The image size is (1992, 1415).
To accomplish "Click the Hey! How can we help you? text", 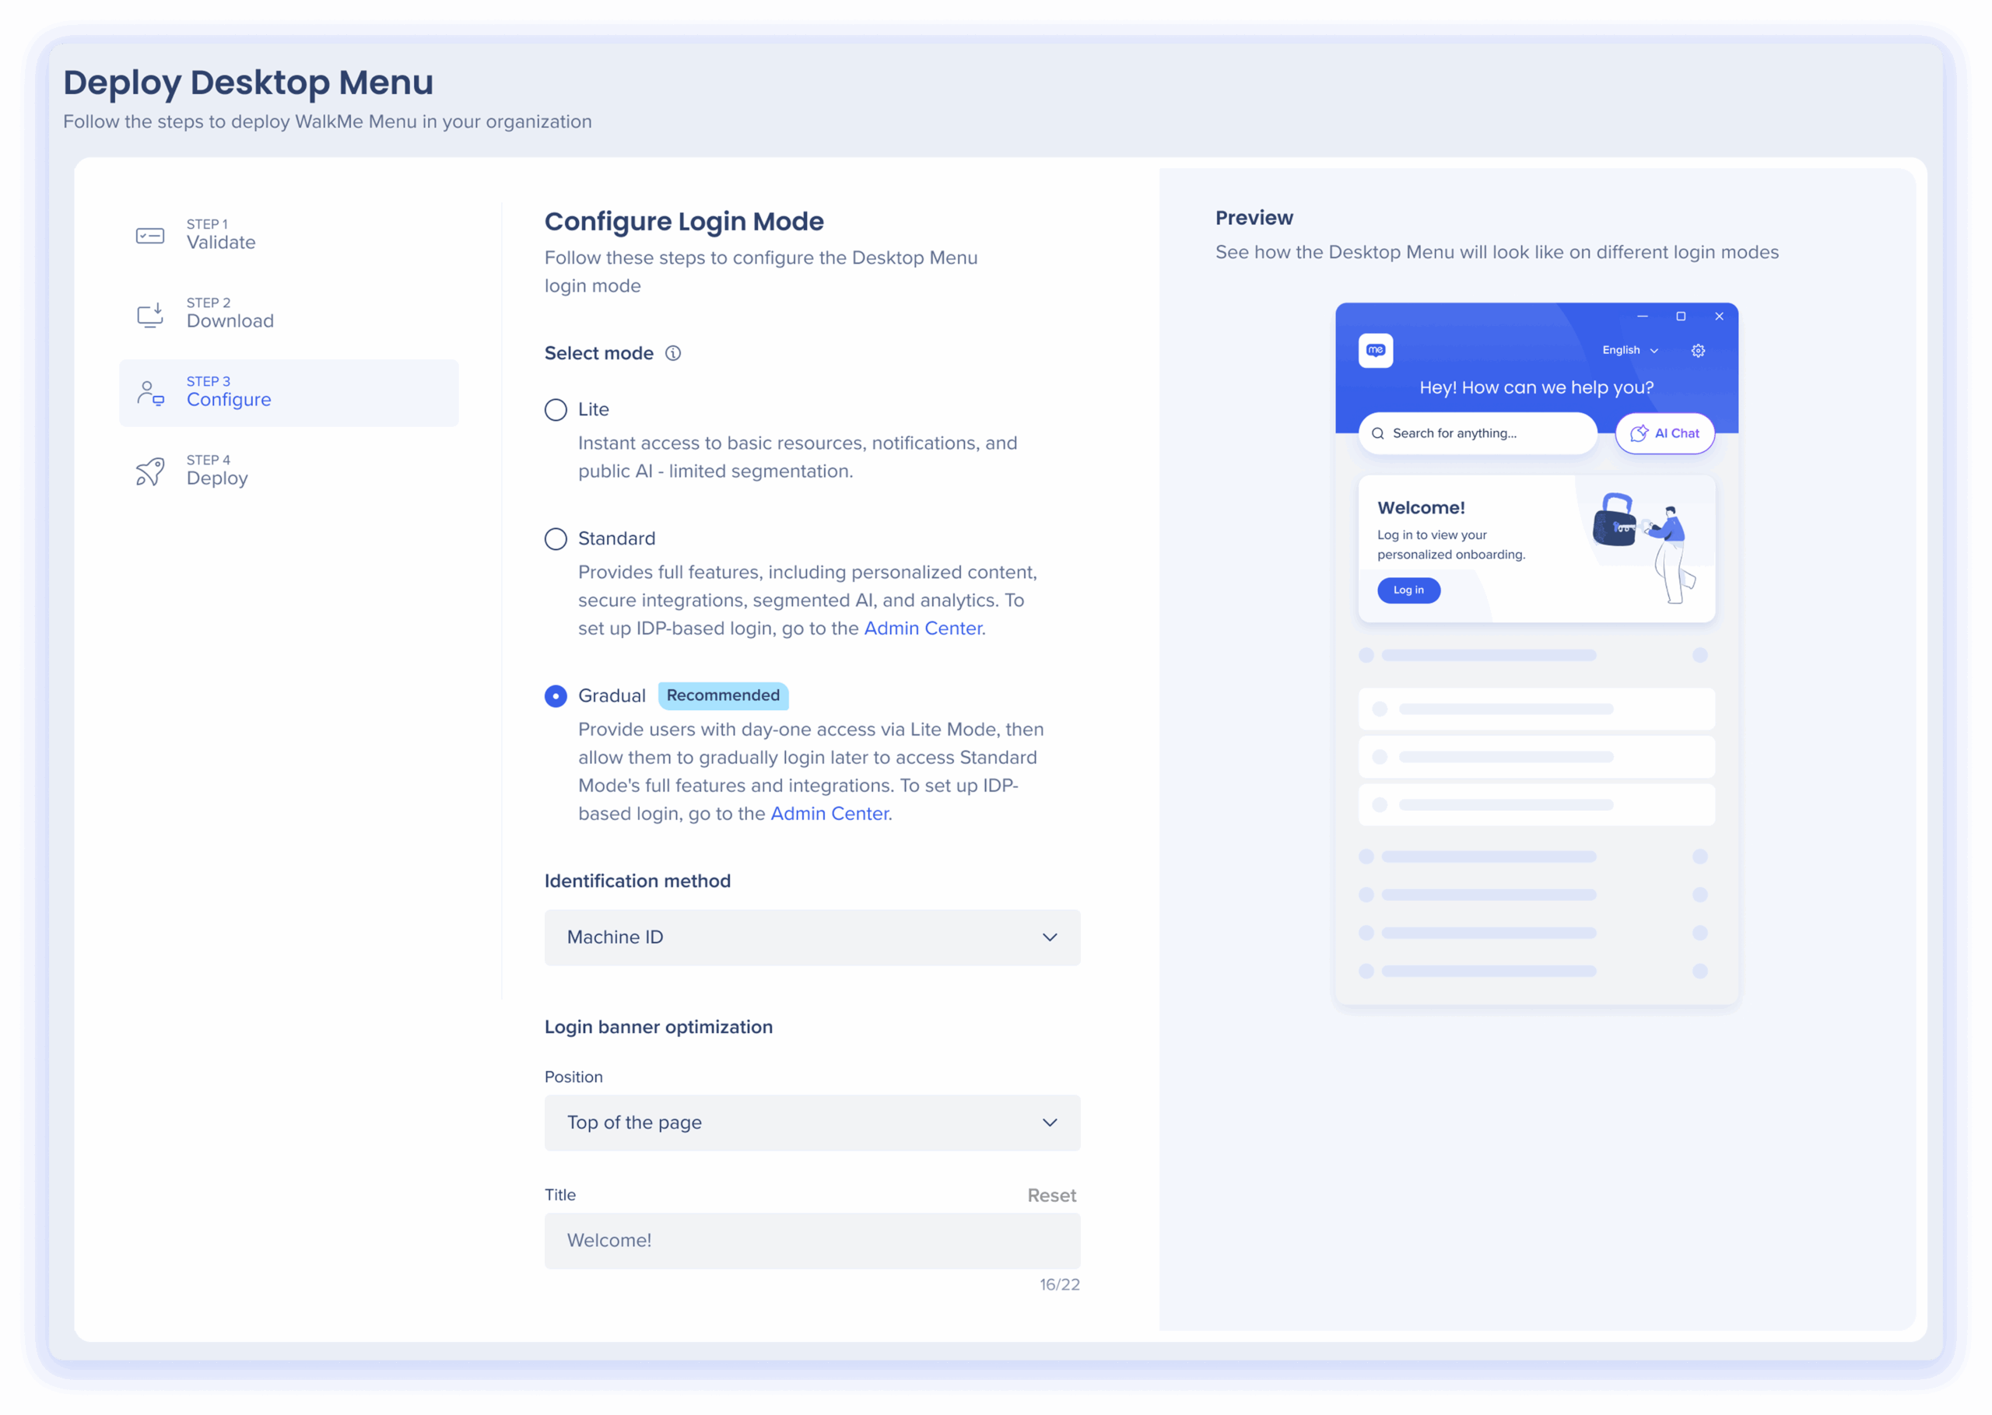I will point(1536,387).
